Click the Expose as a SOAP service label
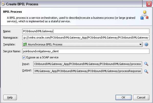The height and width of the screenshot is (103, 153). click(42, 57)
